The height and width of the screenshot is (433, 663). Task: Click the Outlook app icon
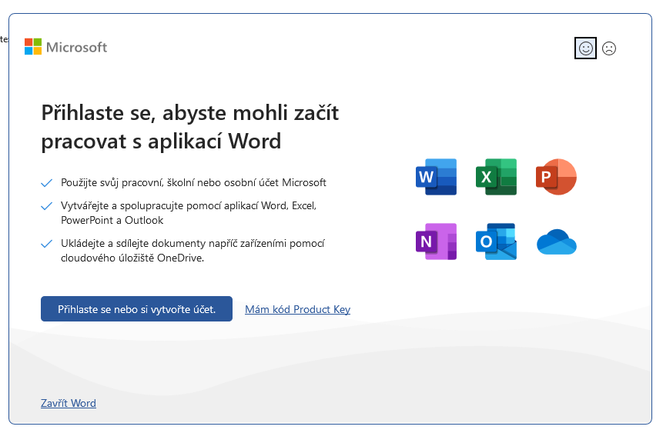pos(495,241)
